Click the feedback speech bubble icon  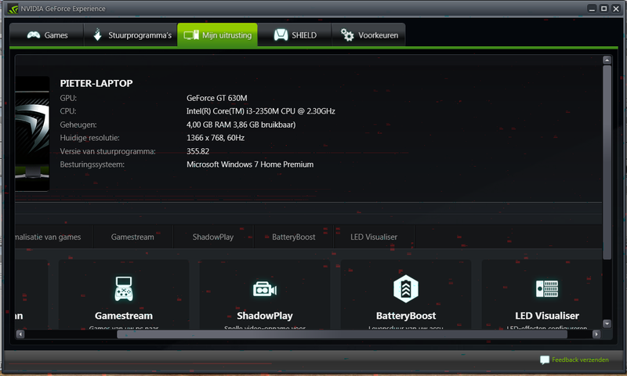544,360
